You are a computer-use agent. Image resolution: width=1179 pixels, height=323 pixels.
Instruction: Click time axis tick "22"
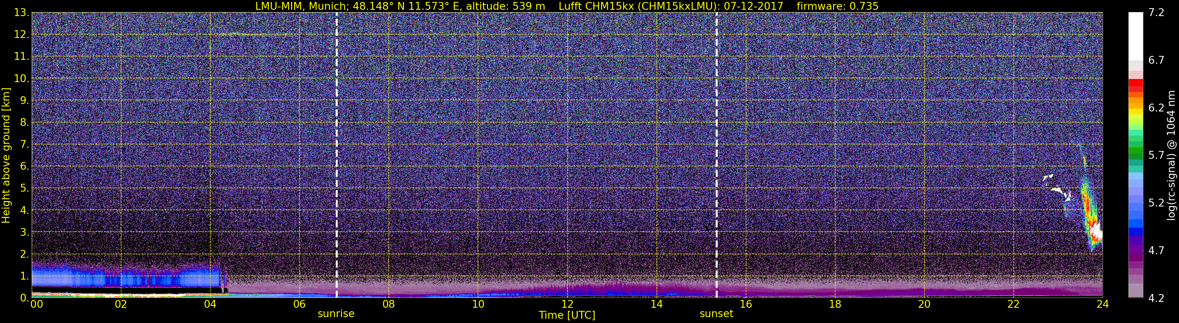1013,304
